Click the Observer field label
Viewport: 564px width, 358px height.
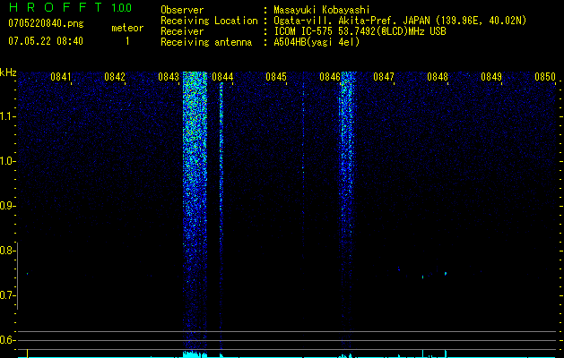pyautogui.click(x=182, y=10)
